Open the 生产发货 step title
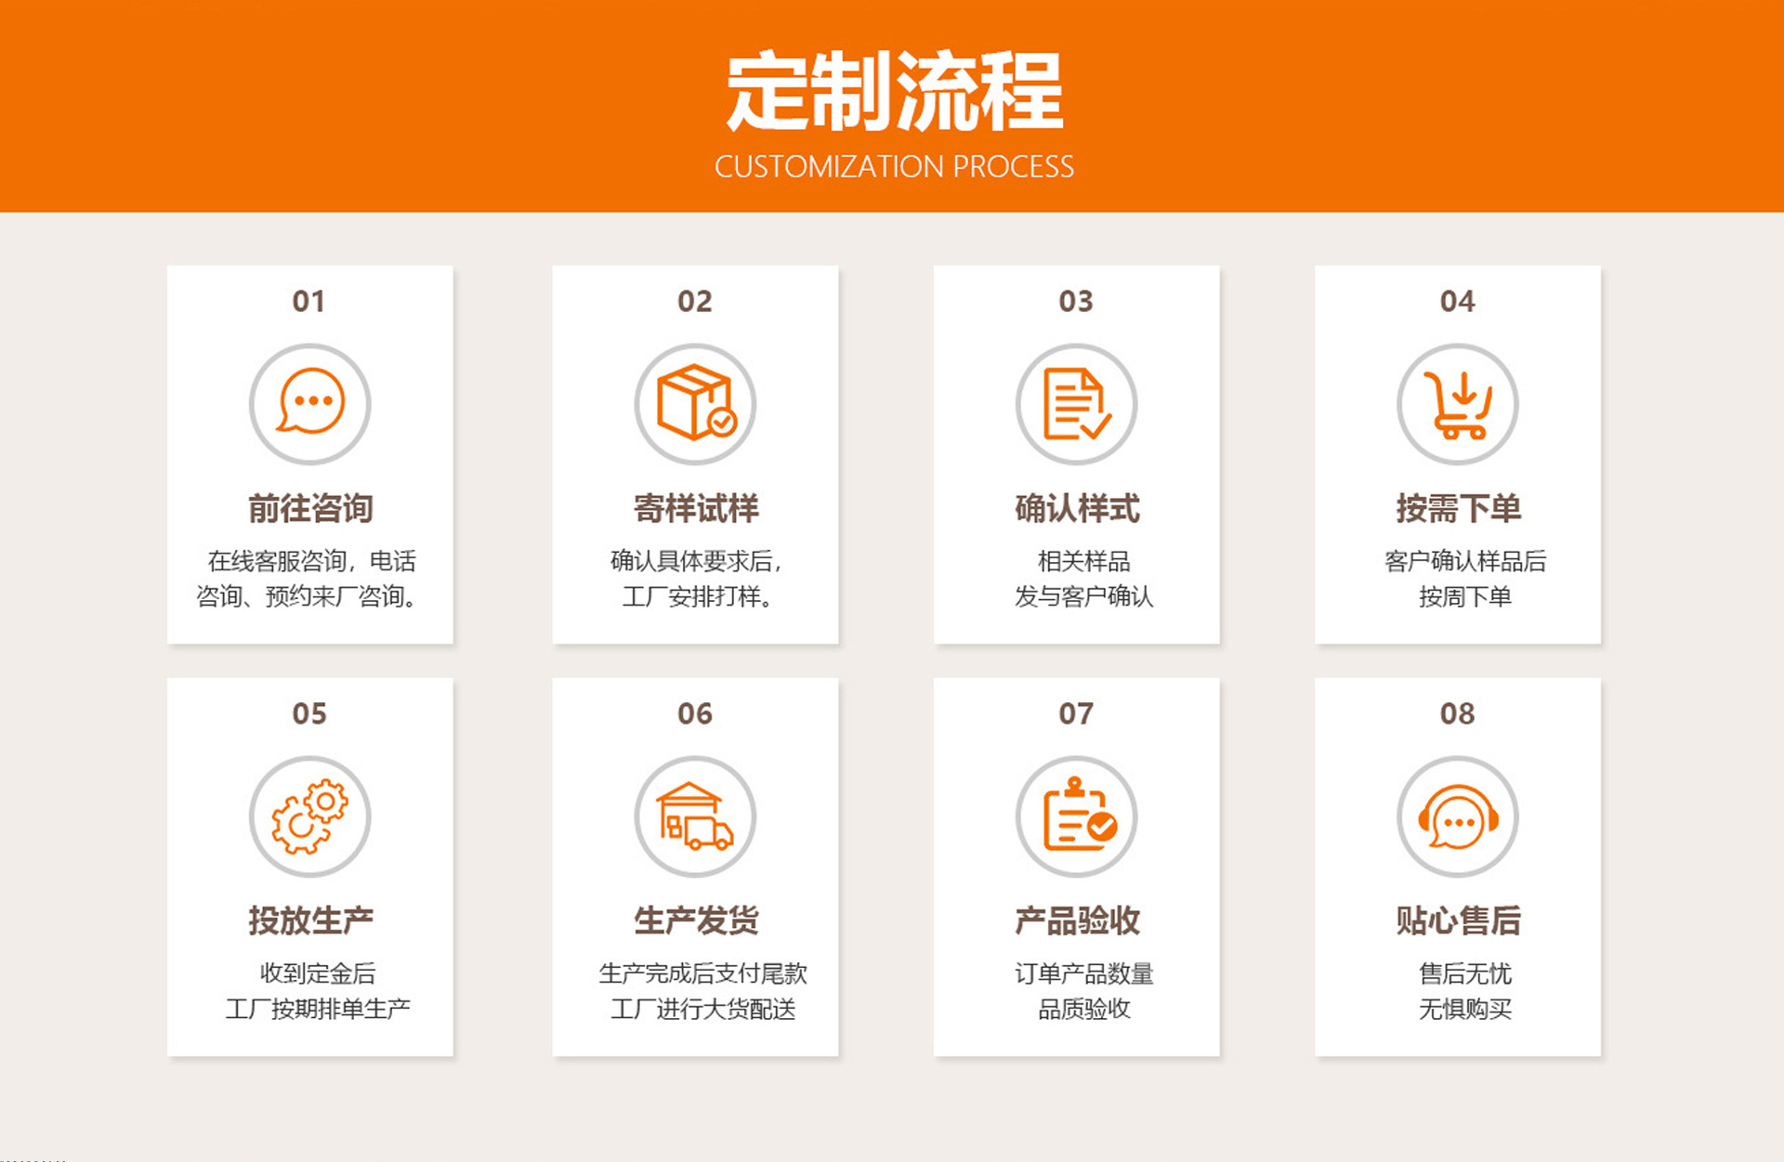Viewport: 1784px width, 1162px height. point(695,920)
